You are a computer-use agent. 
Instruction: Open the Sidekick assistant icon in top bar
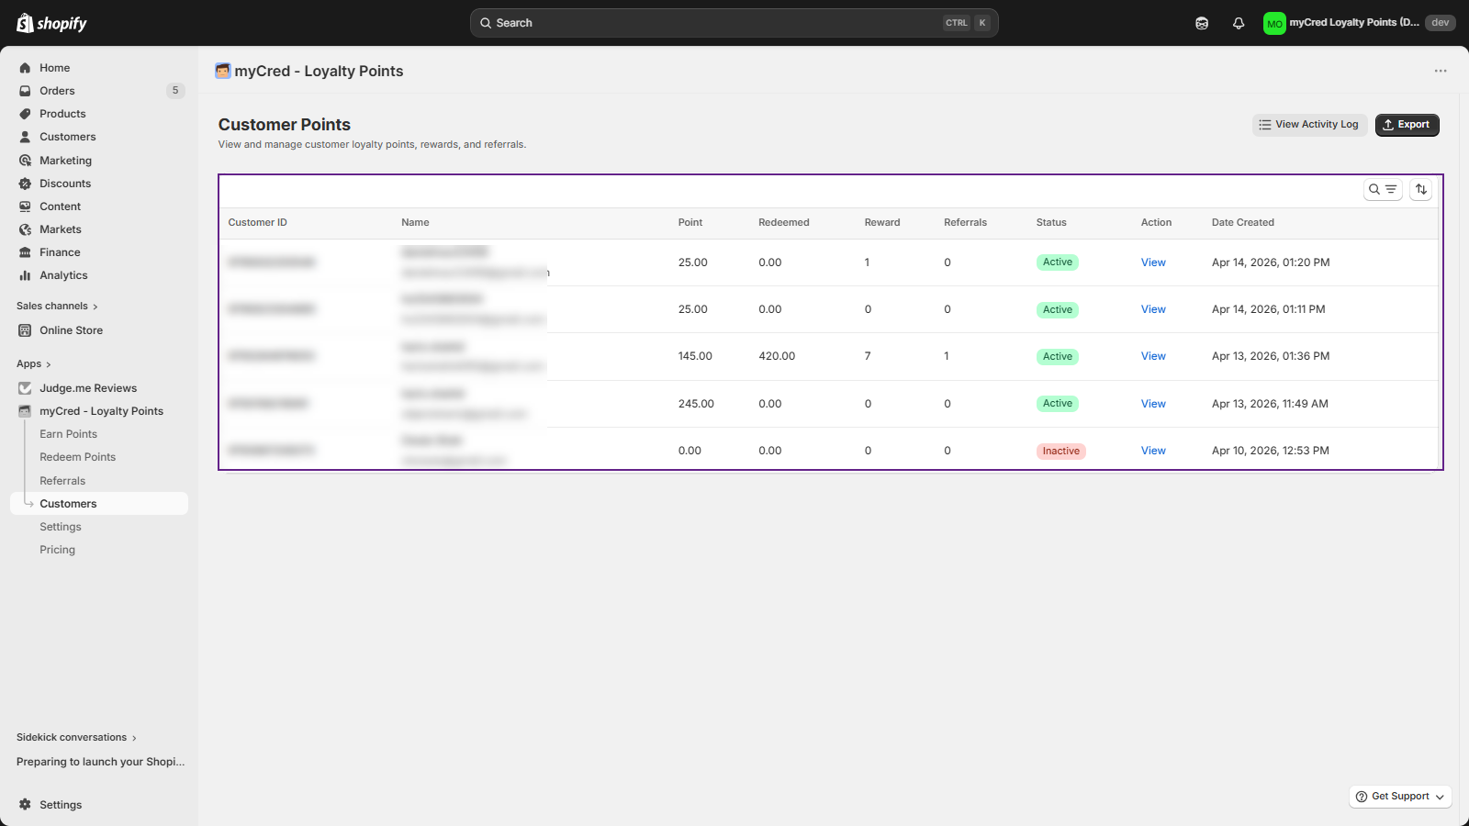point(1202,23)
